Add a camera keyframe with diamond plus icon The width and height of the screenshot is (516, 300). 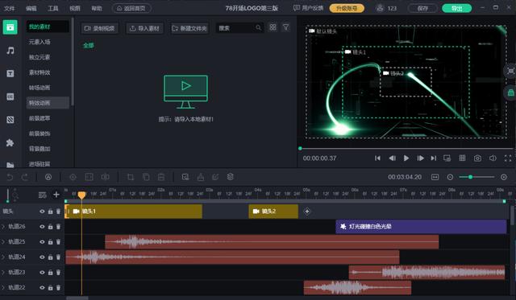(307, 212)
